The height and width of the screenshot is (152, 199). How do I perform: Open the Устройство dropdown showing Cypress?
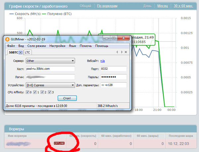[x=50, y=85]
